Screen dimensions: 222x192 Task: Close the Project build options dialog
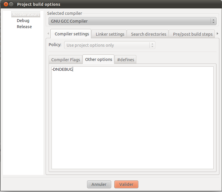click(x=6, y=4)
